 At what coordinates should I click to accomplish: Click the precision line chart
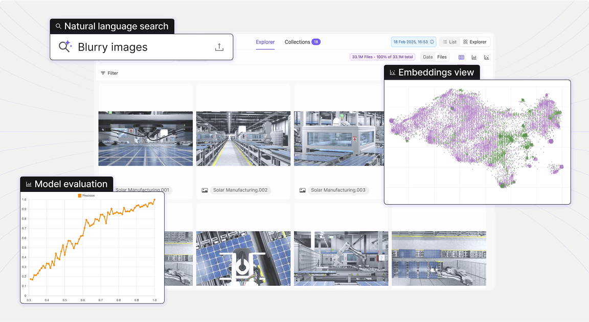click(x=93, y=248)
